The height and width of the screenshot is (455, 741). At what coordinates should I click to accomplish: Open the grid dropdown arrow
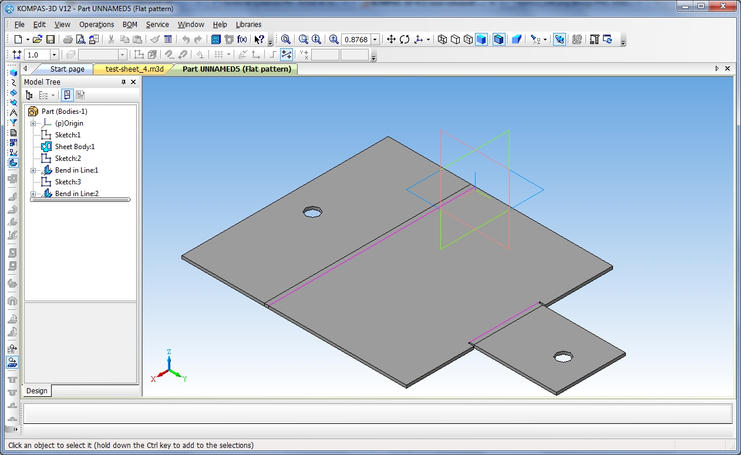coord(228,55)
